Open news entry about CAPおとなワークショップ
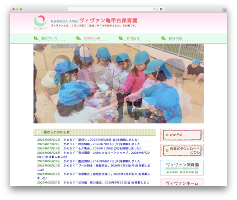 (x=93, y=155)
